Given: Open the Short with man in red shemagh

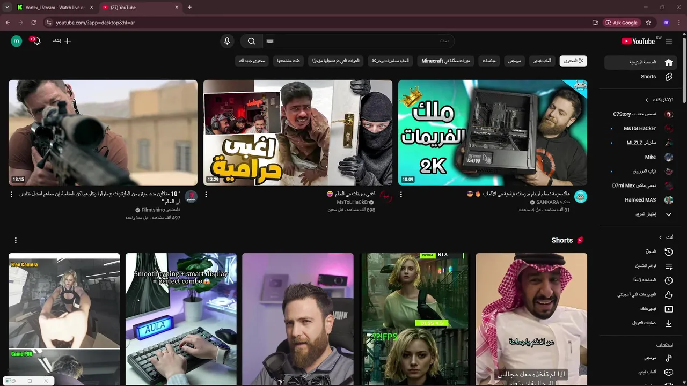Looking at the screenshot, I should tap(531, 320).
